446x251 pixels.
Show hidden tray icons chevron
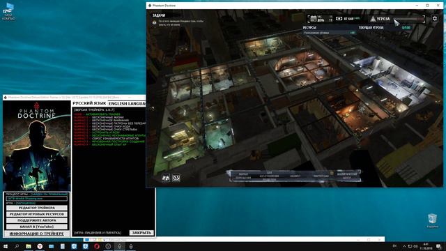click(x=404, y=246)
